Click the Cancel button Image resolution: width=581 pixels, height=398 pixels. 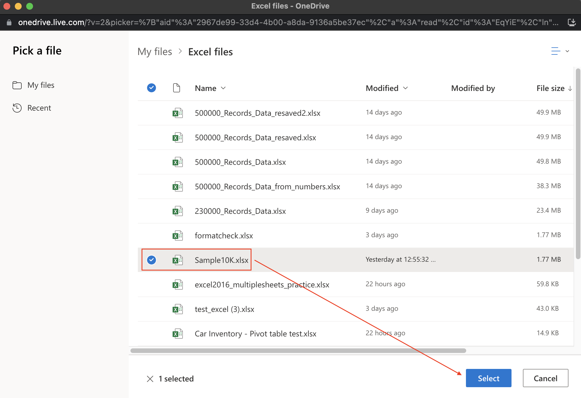tap(545, 378)
